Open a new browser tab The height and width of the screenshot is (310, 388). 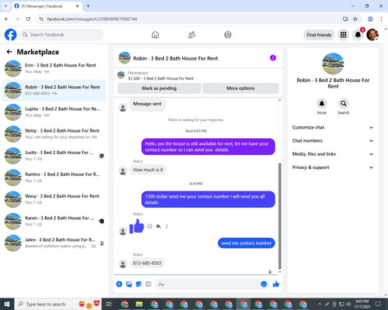(88, 5)
